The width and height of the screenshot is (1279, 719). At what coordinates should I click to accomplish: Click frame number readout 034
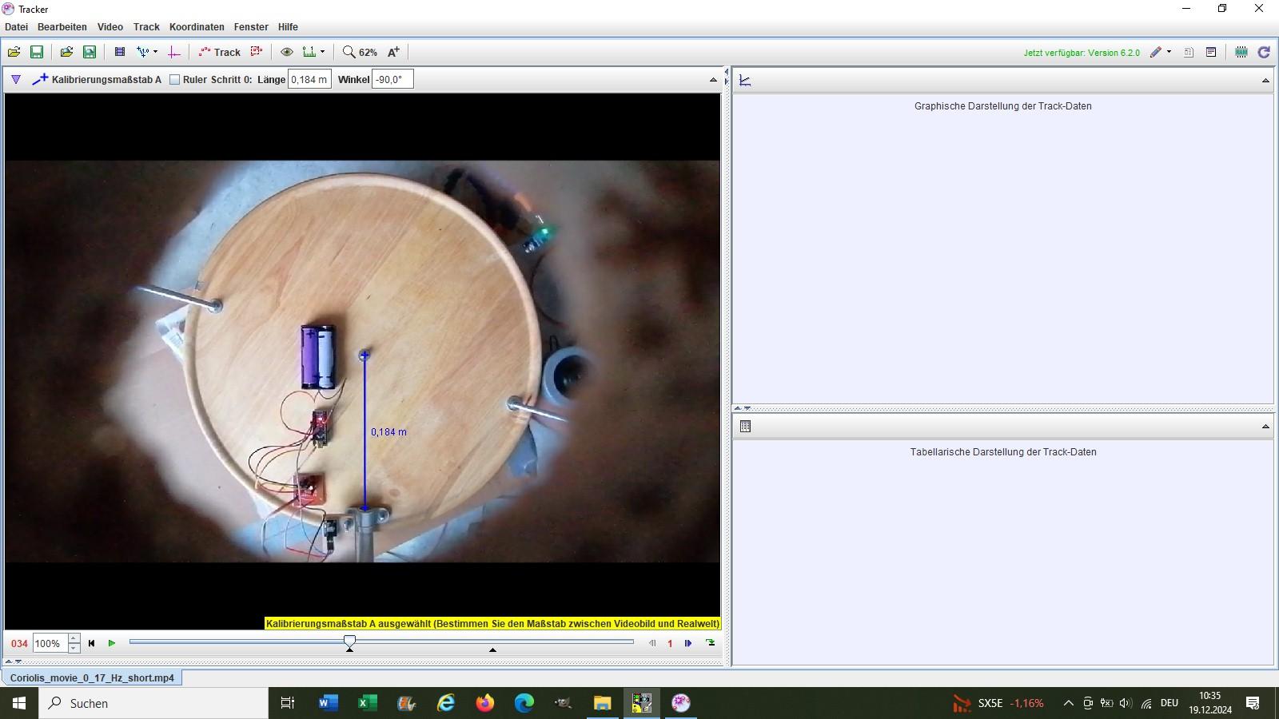(x=19, y=643)
